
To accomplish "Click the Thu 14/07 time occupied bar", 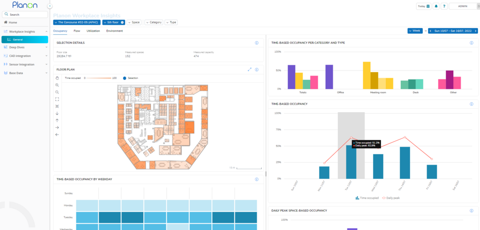I will (405, 163).
